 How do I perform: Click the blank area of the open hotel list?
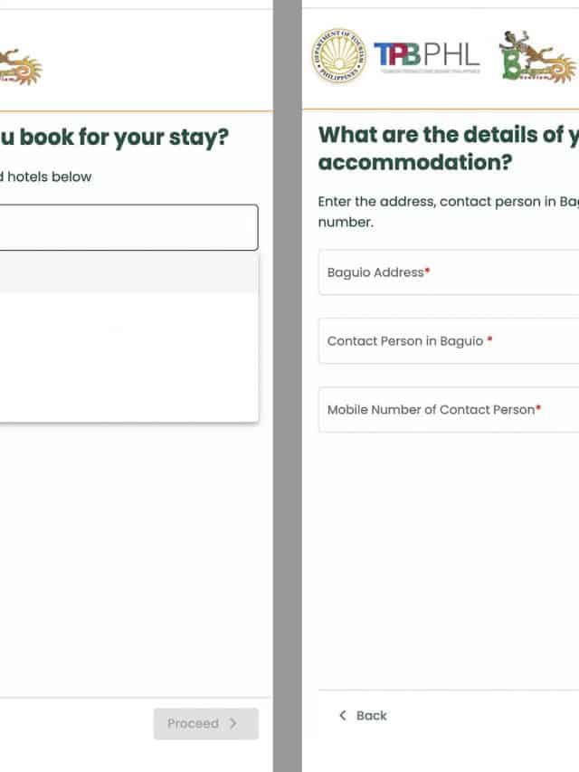coord(127,362)
